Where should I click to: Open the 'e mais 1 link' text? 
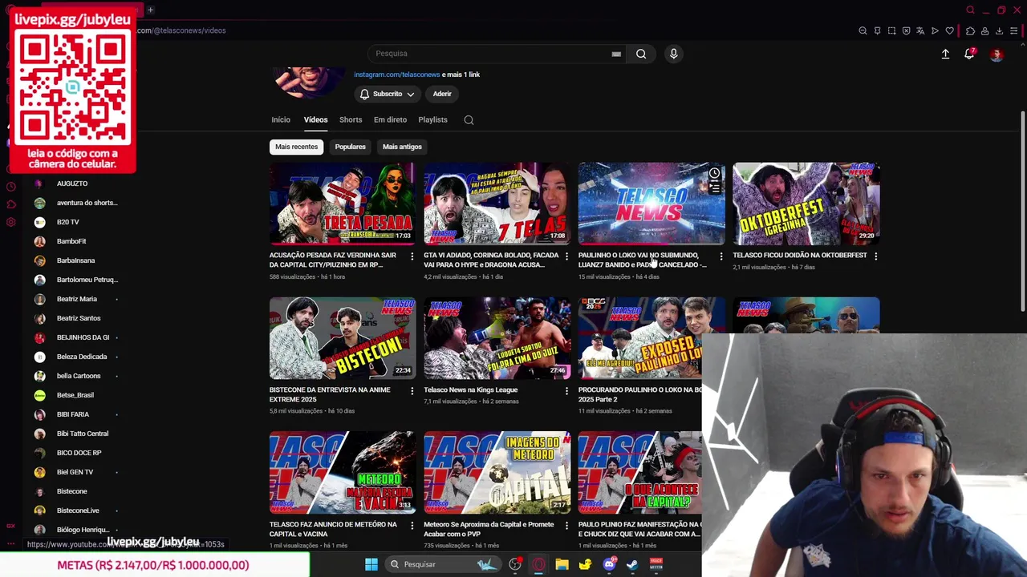tap(461, 75)
